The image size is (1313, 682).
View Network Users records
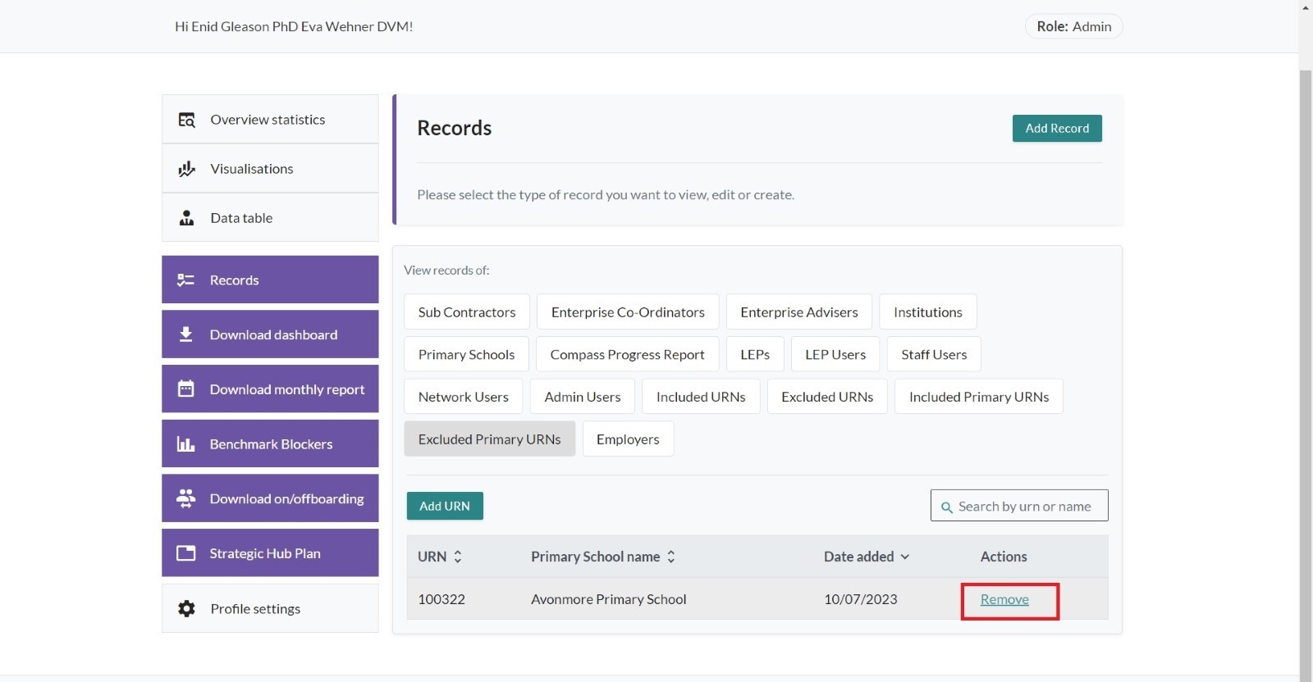click(464, 397)
